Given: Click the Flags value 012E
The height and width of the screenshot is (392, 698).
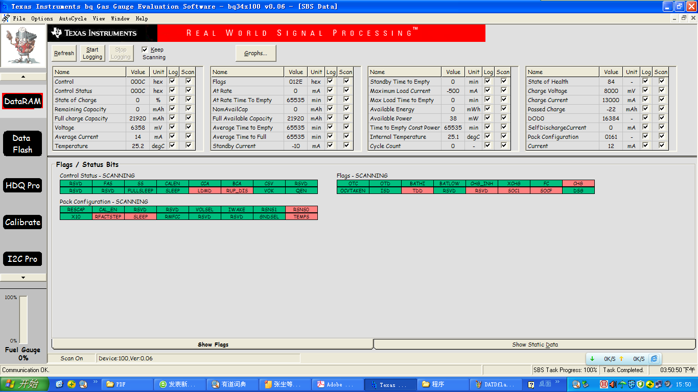Looking at the screenshot, I should pyautogui.click(x=295, y=82).
